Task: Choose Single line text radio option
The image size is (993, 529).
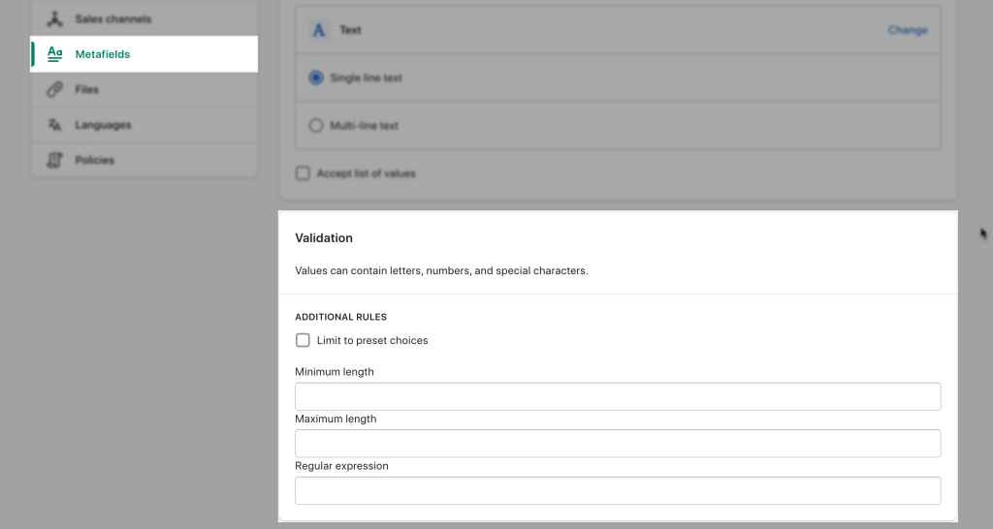Action: pyautogui.click(x=315, y=78)
